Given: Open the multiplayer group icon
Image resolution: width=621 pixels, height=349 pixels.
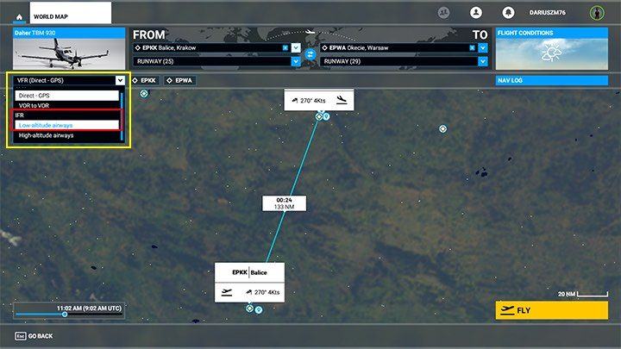Looking at the screenshot, I should click(444, 13).
